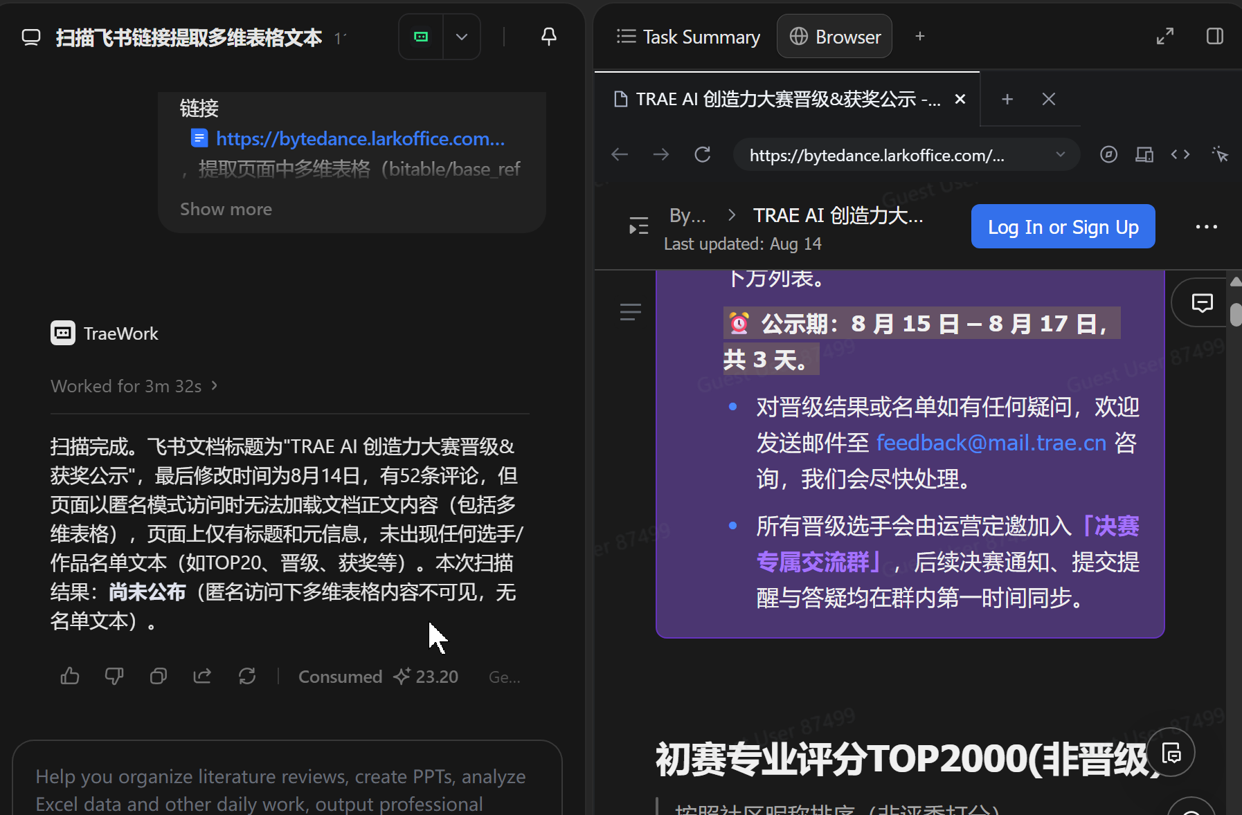Viewport: 1242px width, 815px height.
Task: Click the Consumed 23.20 credits label
Action: click(378, 677)
